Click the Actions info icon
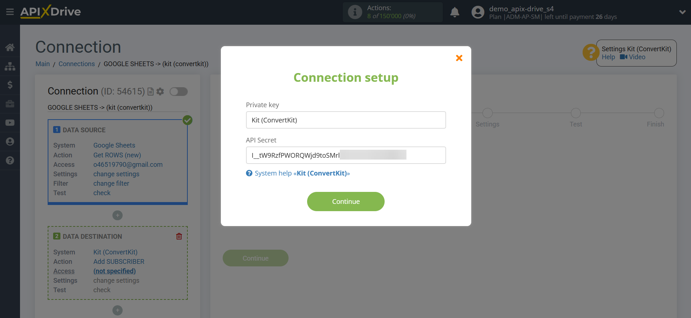Image resolution: width=691 pixels, height=318 pixels. pos(355,12)
